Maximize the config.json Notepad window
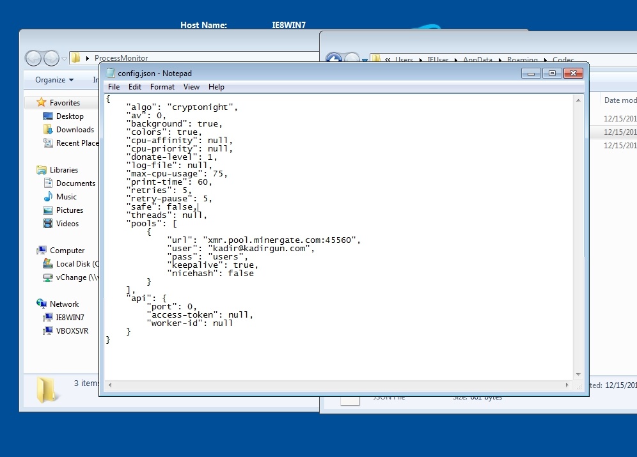The height and width of the screenshot is (457, 637). tap(552, 73)
